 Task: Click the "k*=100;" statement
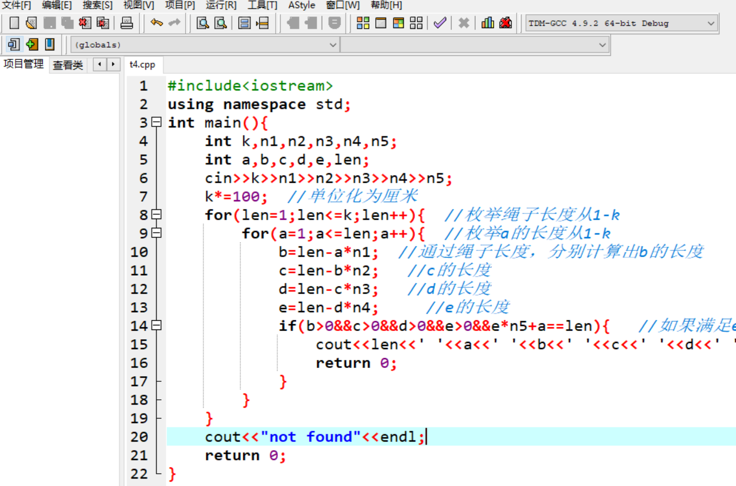[x=236, y=197]
